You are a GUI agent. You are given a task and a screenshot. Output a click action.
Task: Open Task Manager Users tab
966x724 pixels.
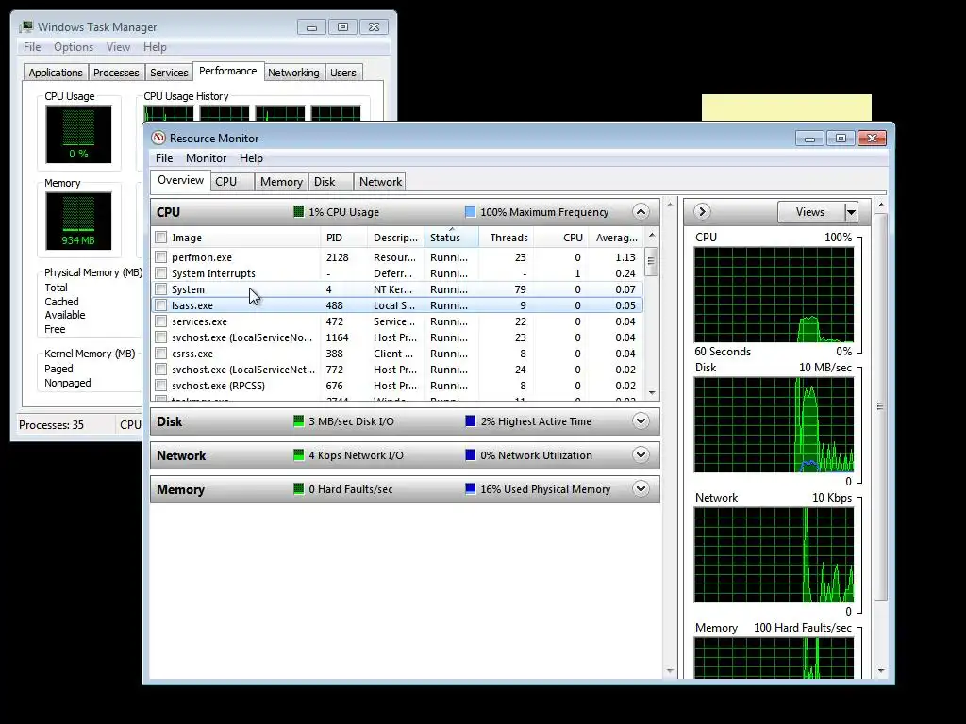[343, 73]
